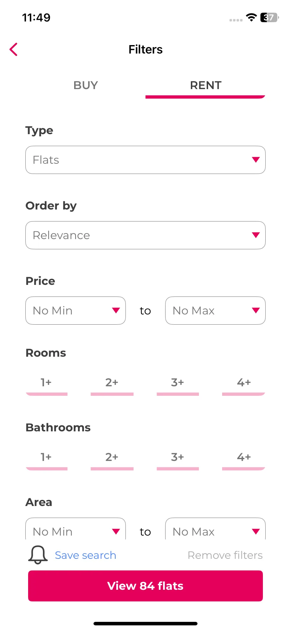Image resolution: width=291 pixels, height=631 pixels.
Task: Switch to the RENT tab
Action: [206, 85]
